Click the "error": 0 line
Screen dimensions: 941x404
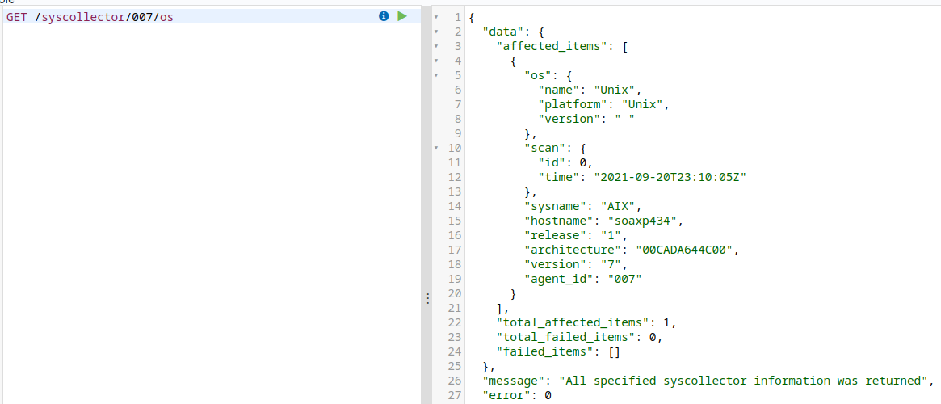(517, 395)
